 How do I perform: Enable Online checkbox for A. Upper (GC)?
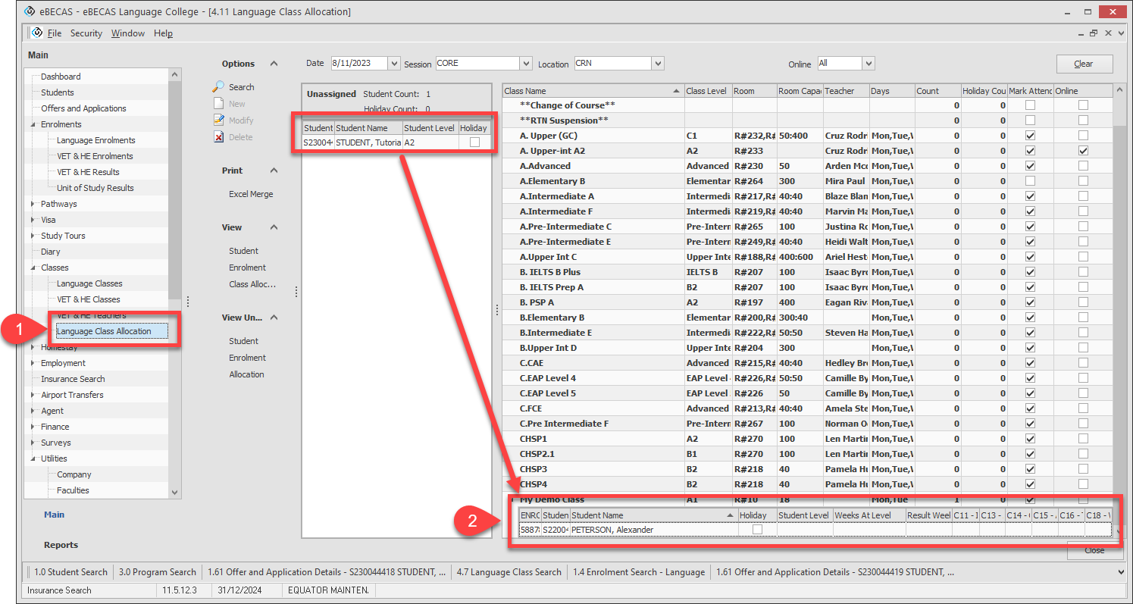(x=1083, y=136)
